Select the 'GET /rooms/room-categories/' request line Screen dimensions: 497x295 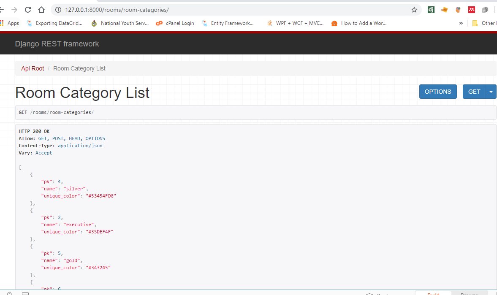pos(56,112)
